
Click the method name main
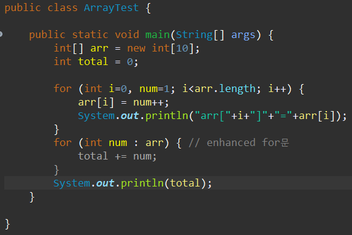pos(158,35)
